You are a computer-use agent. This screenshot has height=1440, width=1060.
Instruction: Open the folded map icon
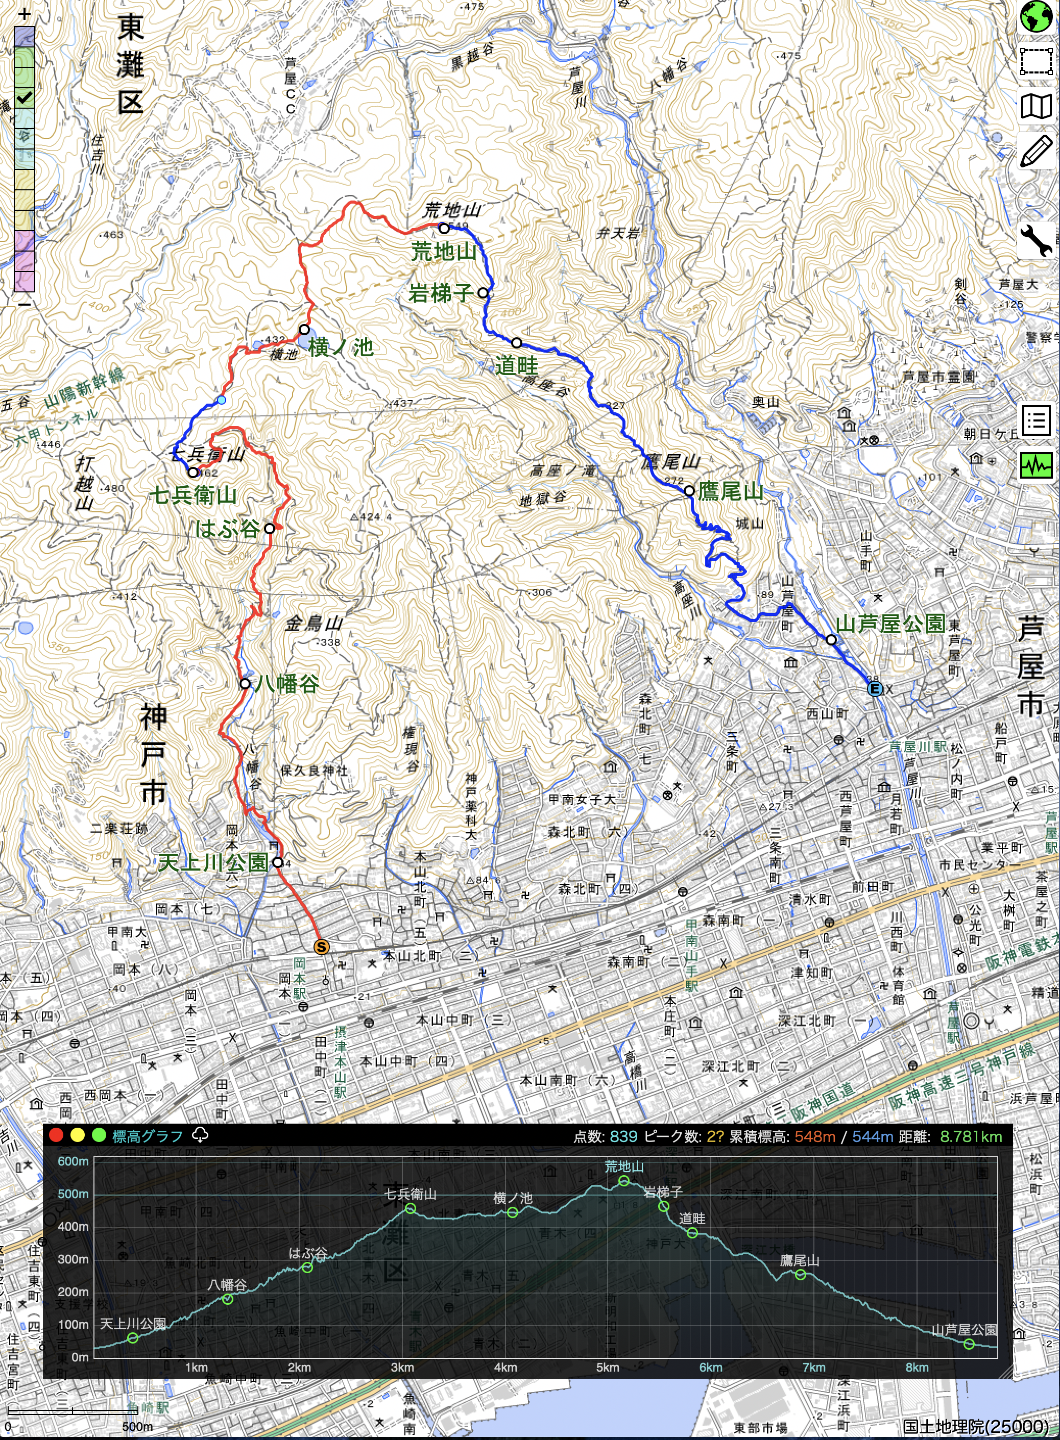tap(1035, 107)
